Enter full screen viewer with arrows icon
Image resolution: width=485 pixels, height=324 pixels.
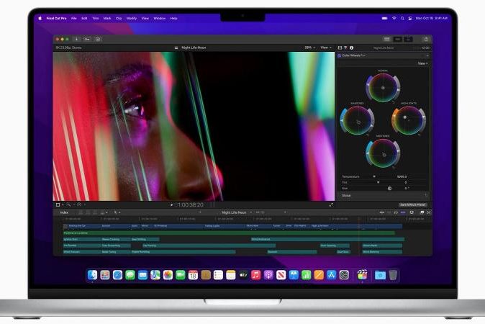331,205
